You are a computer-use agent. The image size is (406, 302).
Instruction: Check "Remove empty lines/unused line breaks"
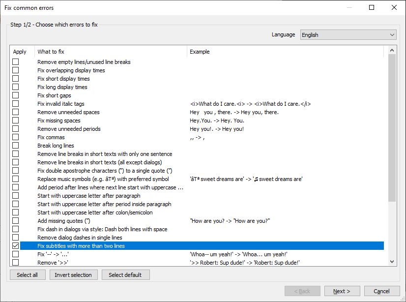point(15,62)
